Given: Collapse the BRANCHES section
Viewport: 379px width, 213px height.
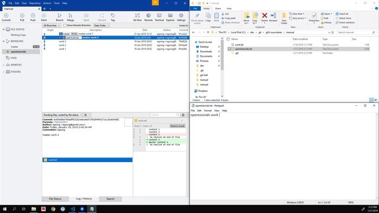Looking at the screenshot, I should (x=4, y=41).
